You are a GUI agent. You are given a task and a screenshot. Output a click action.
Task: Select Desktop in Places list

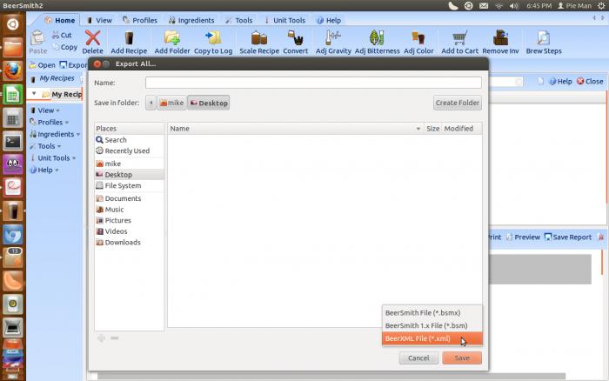click(x=129, y=175)
